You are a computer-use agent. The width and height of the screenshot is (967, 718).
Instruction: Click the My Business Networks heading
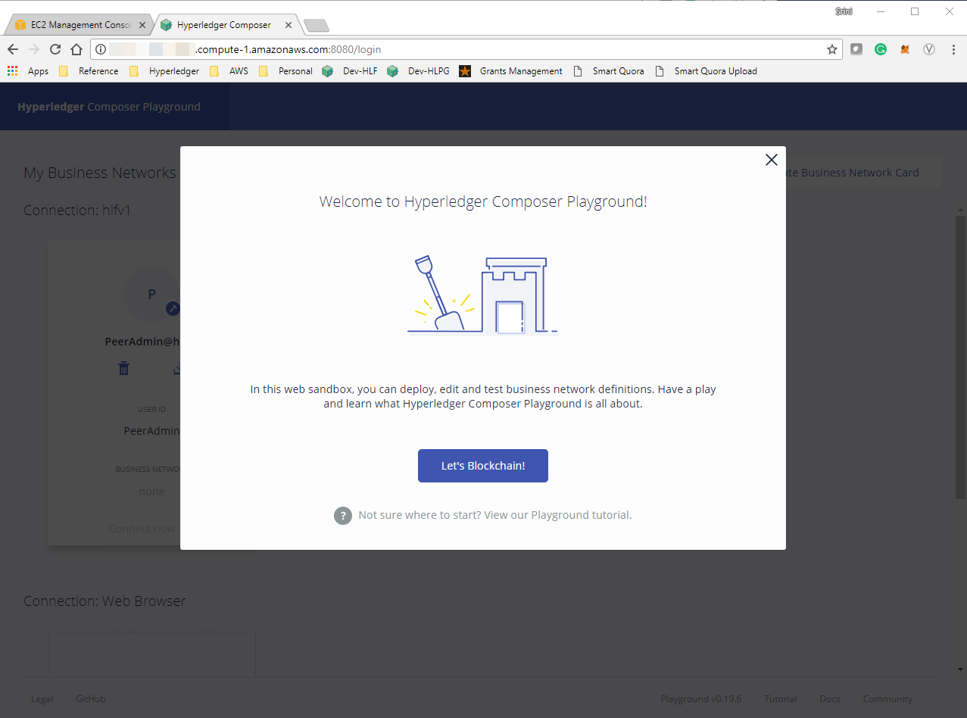tap(100, 173)
